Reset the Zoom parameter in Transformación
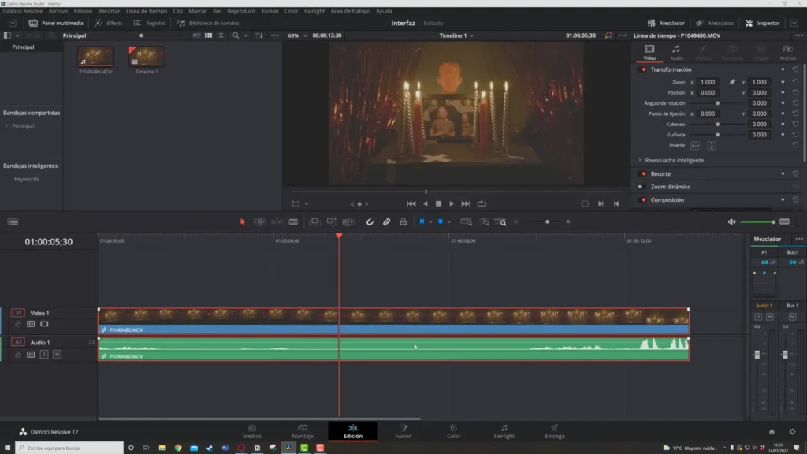This screenshot has width=807, height=454. (x=795, y=82)
